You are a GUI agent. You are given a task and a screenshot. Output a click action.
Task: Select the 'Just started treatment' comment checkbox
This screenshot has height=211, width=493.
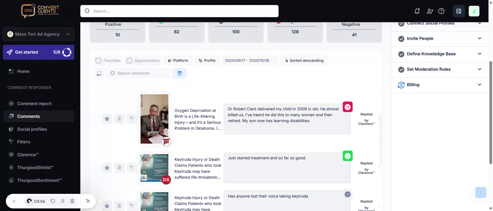click(97, 168)
